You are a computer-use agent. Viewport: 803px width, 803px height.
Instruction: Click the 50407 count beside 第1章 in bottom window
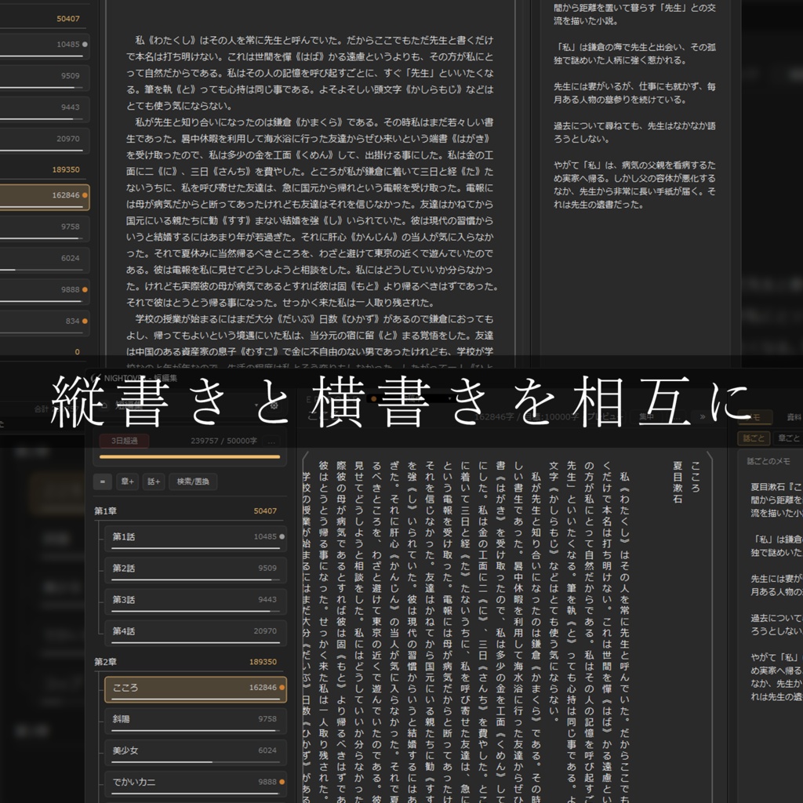(x=265, y=511)
